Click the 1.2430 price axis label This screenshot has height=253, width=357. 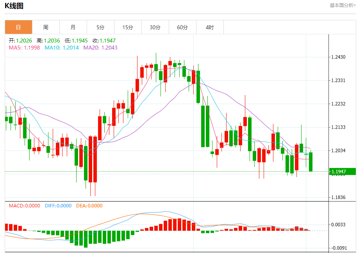pos(339,57)
